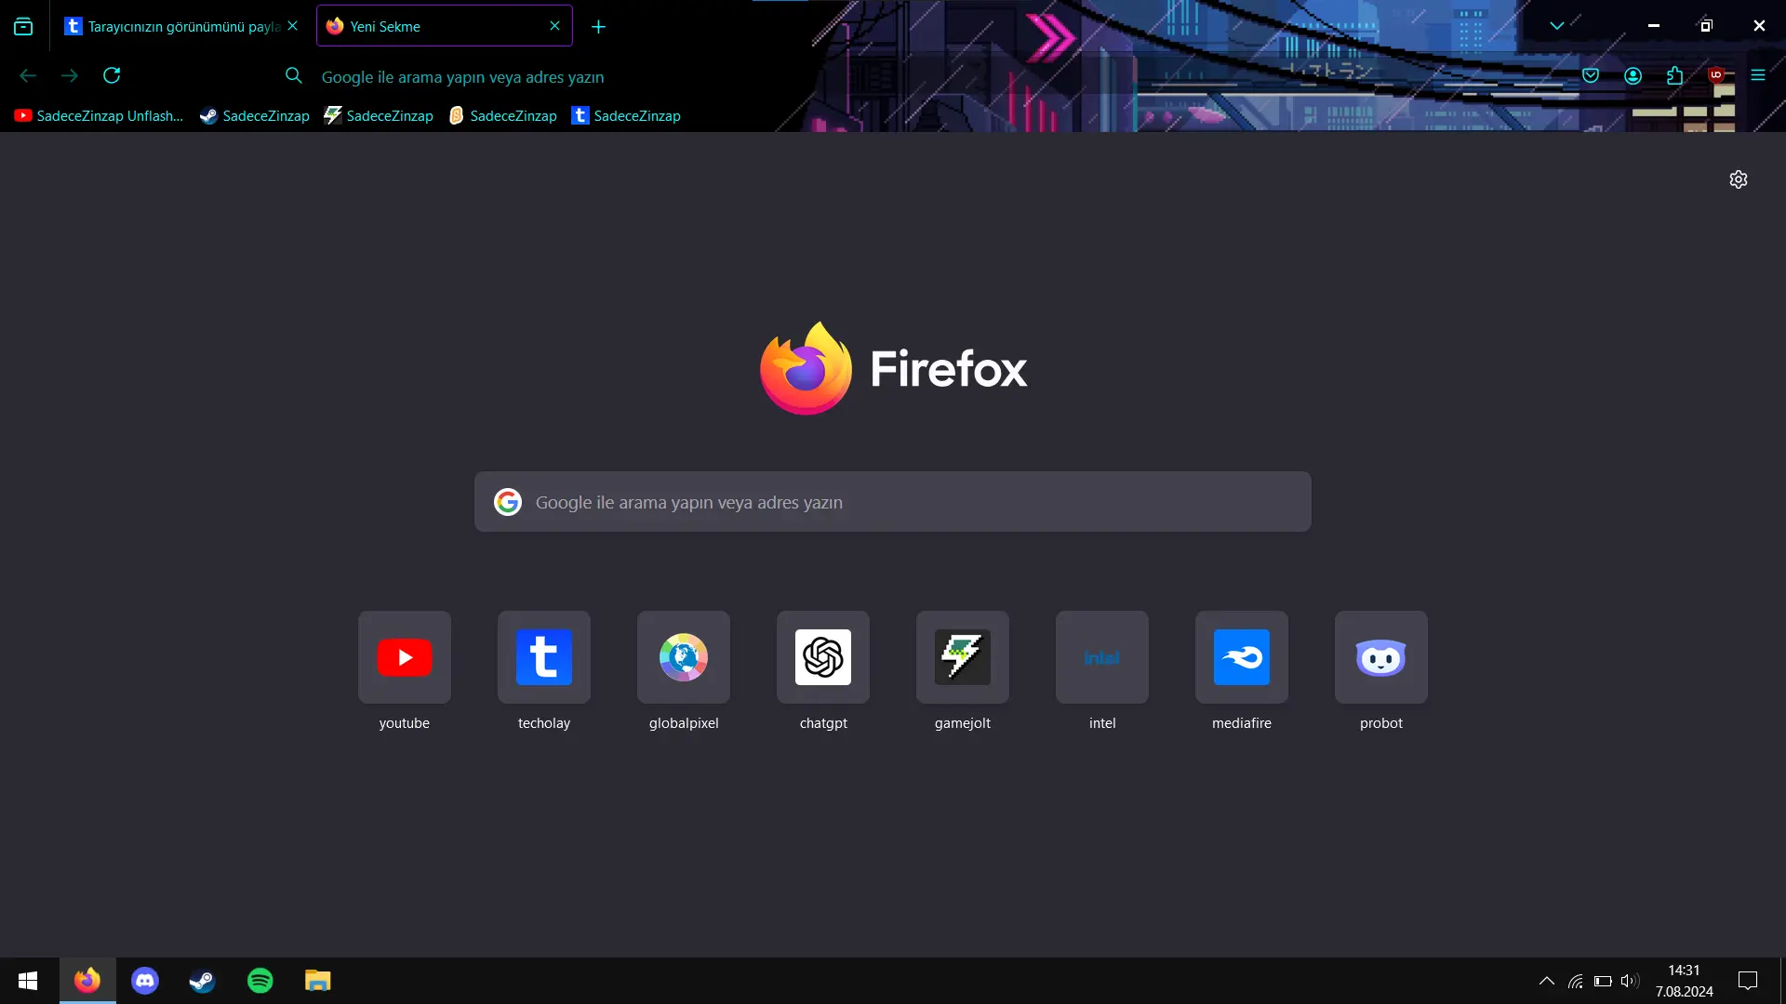This screenshot has width=1786, height=1004.
Task: Open the Pocket save icon
Action: click(1591, 75)
